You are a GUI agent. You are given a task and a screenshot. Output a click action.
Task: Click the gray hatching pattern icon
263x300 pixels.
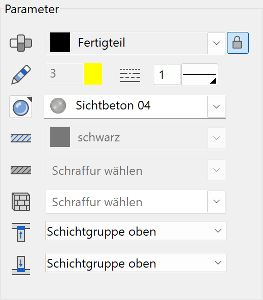[21, 170]
